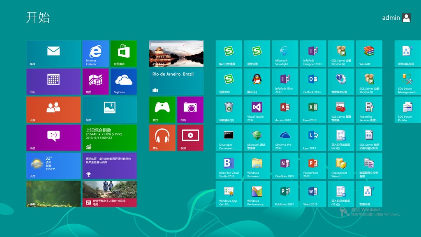Viewport: 421px width, 237px height.
Task: Open Blend for Visual Studio 2012
Action: (x=229, y=165)
